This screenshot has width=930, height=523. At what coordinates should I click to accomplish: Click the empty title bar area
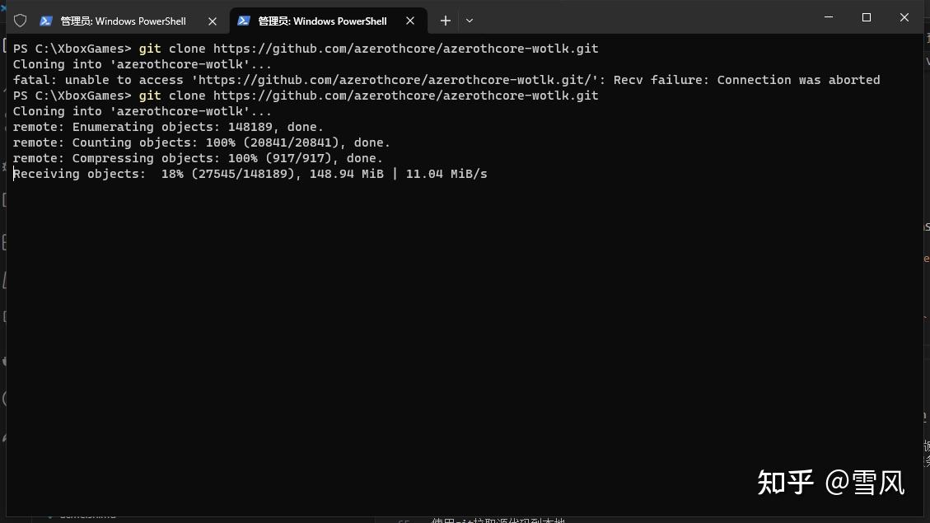pyautogui.click(x=643, y=18)
